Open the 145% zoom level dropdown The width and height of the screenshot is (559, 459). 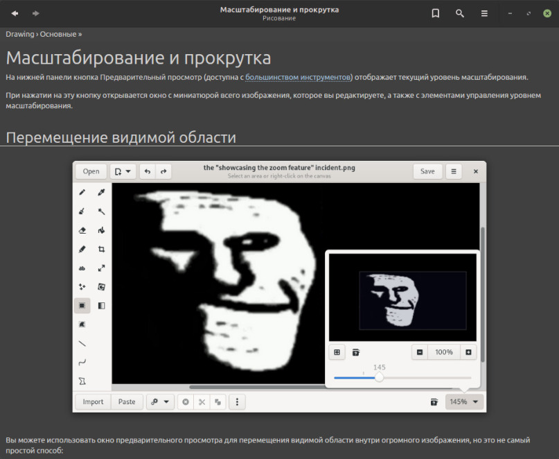[x=464, y=401]
